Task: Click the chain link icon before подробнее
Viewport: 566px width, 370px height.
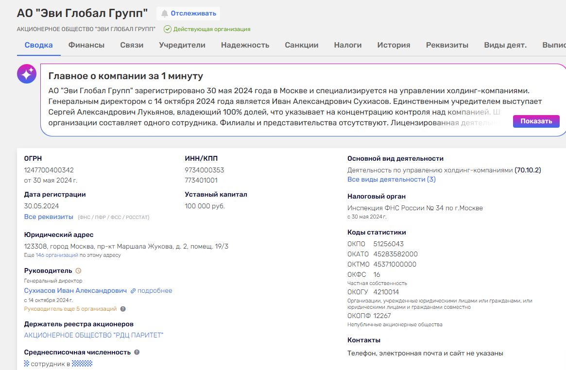Action: point(133,291)
